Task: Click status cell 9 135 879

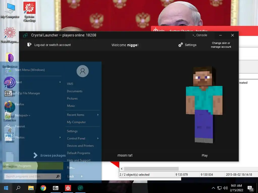Action: [181, 175]
